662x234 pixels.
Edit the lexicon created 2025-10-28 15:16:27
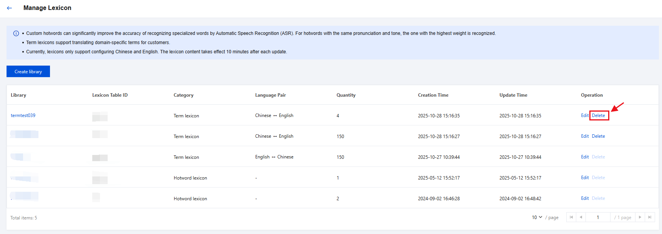coord(584,136)
